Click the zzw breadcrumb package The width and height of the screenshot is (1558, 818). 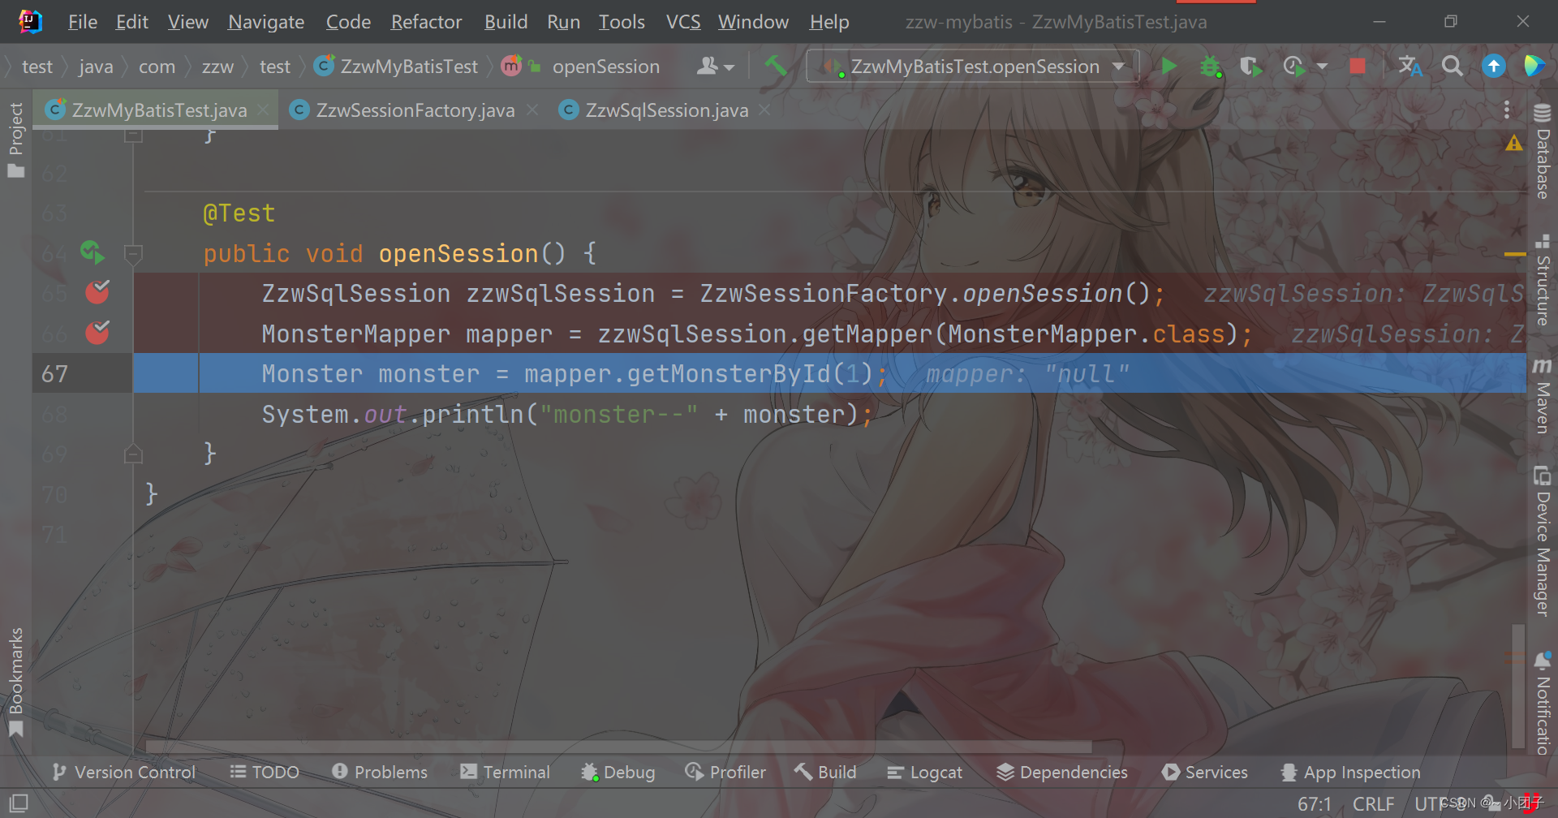(217, 66)
